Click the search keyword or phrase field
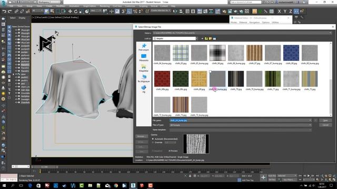Image resolution: width=337 pixels, height=189 pixels. click(x=246, y=2)
